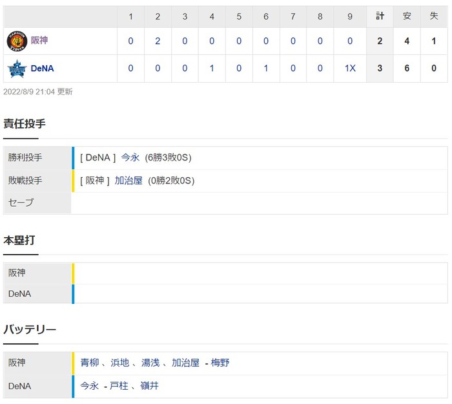Click 阪神's 9th inning score of 0
Image resolution: width=452 pixels, height=404 pixels.
click(x=350, y=41)
